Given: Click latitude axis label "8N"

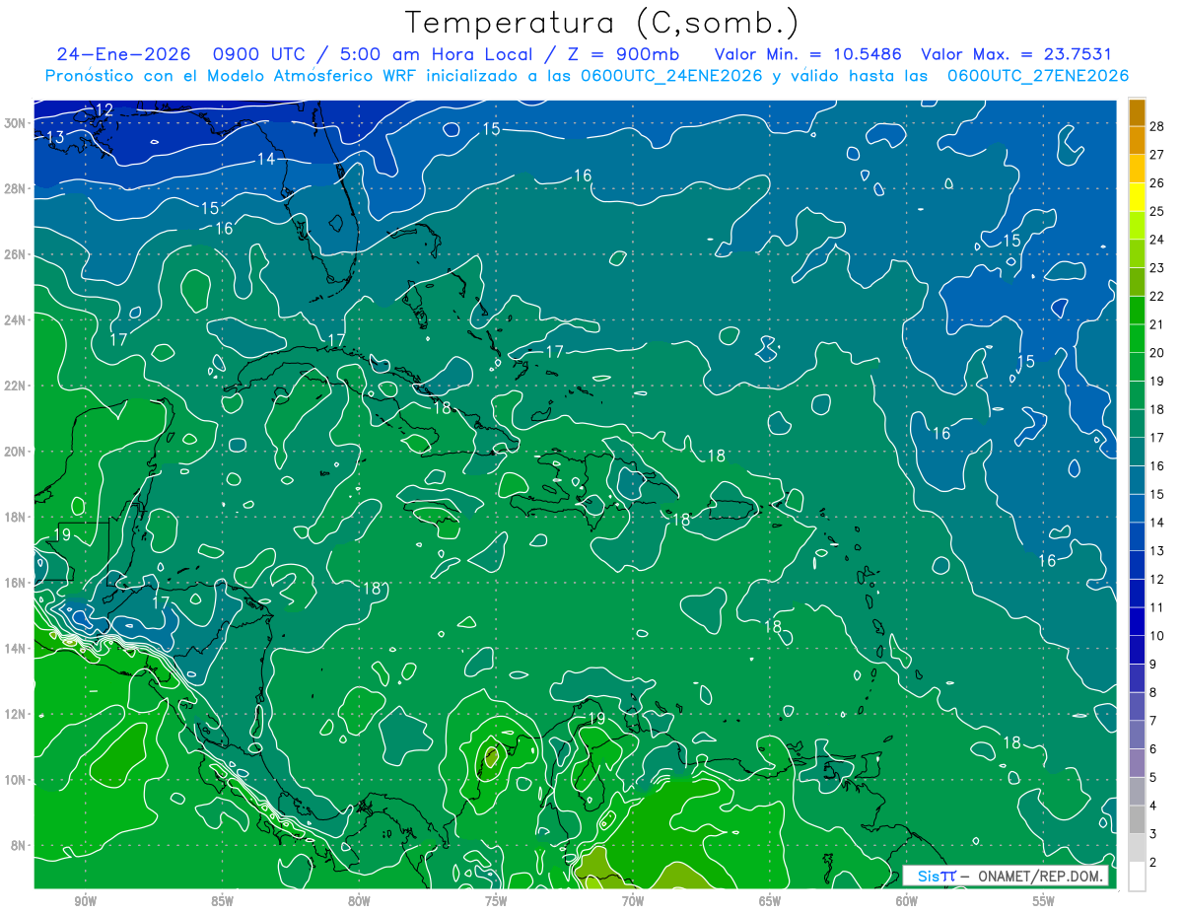Looking at the screenshot, I should coord(18,846).
